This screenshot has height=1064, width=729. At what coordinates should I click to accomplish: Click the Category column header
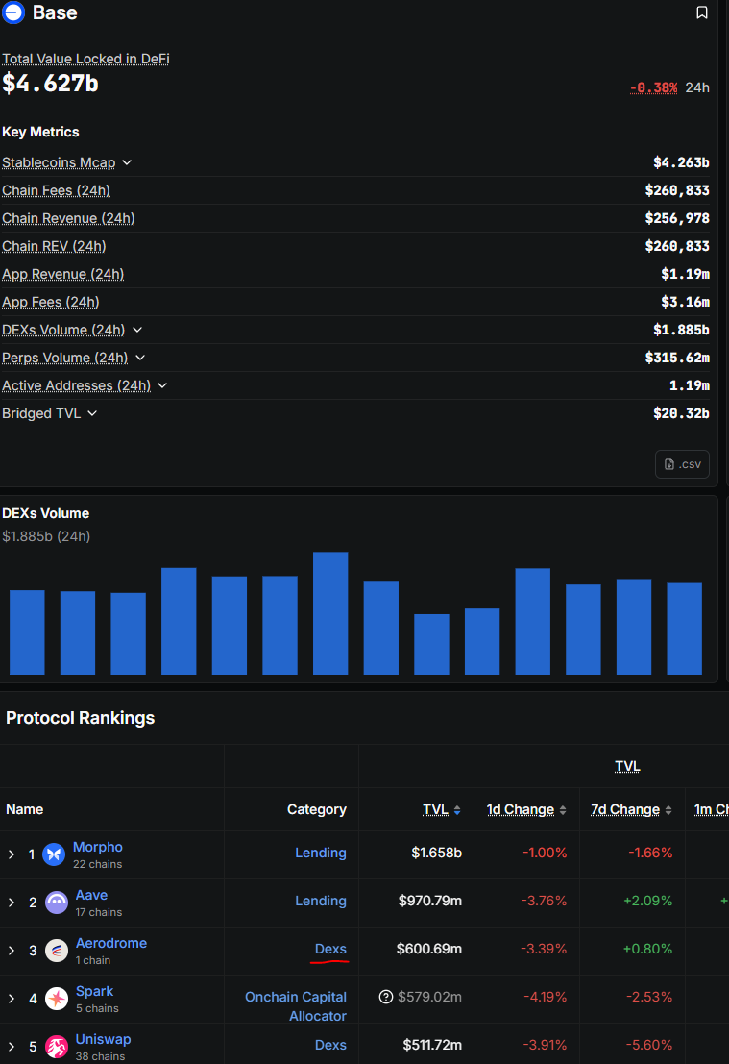point(317,809)
